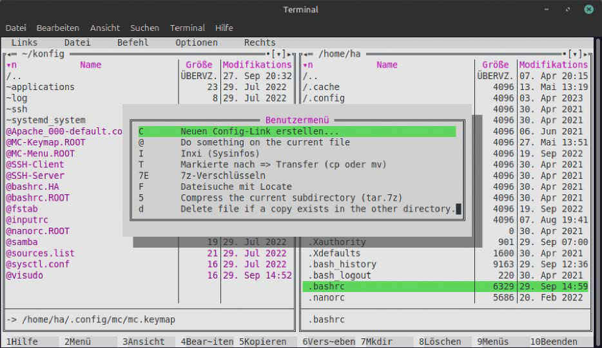Select /.config directory in right panel

[324, 98]
